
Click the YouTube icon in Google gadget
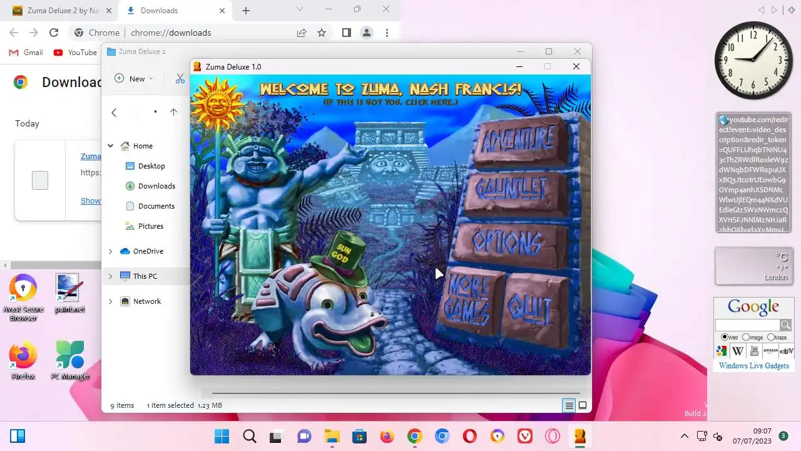[753, 351]
